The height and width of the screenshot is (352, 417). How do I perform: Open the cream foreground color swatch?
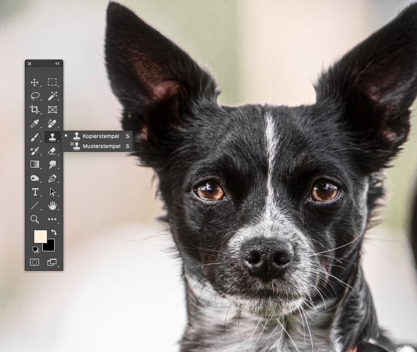click(40, 236)
